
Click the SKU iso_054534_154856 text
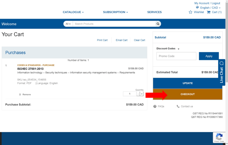point(32,79)
